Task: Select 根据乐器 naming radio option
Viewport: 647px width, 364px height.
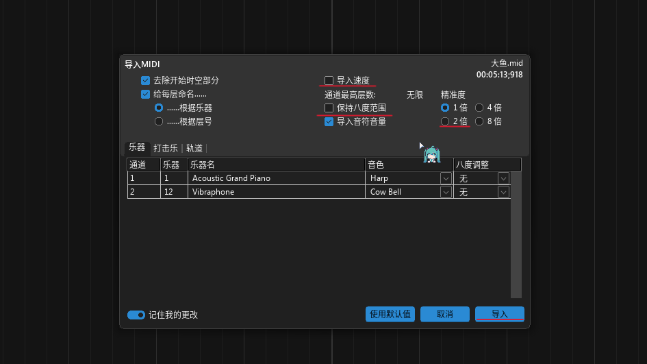Action: [158, 108]
